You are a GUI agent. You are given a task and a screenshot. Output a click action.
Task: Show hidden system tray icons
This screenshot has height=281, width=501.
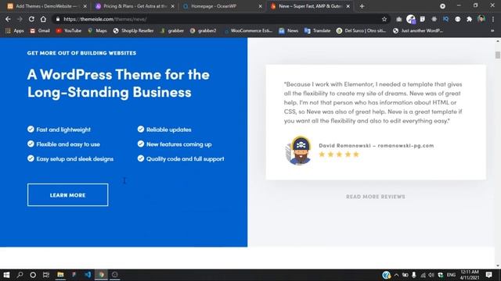tap(397, 275)
